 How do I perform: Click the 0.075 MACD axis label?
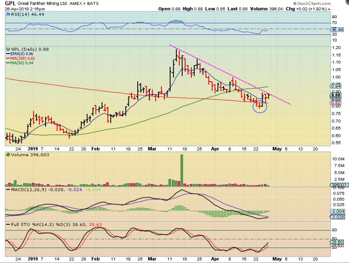click(338, 193)
